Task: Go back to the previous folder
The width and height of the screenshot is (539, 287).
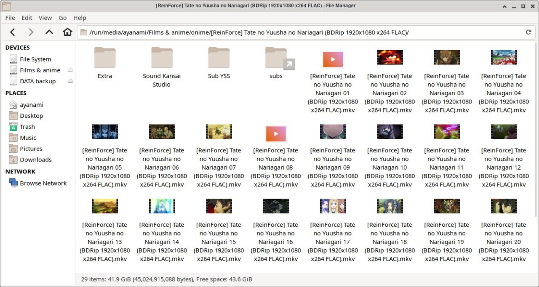Action: pos(13,32)
